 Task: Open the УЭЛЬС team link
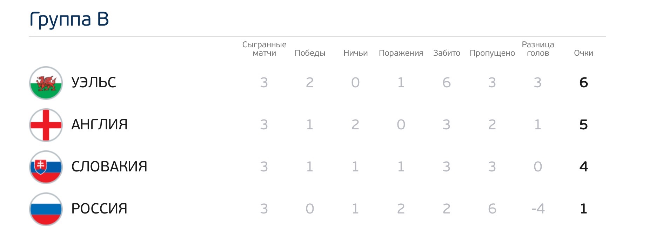point(94,83)
